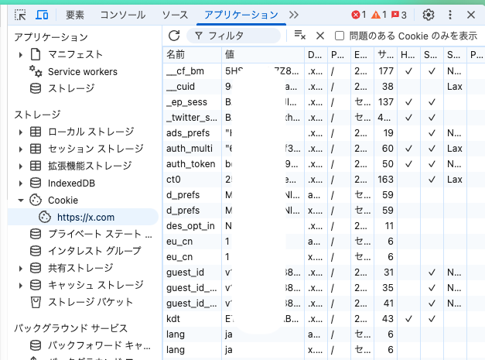The width and height of the screenshot is (485, 360).
Task: Toggle the device toolbar icon
Action: point(43,15)
